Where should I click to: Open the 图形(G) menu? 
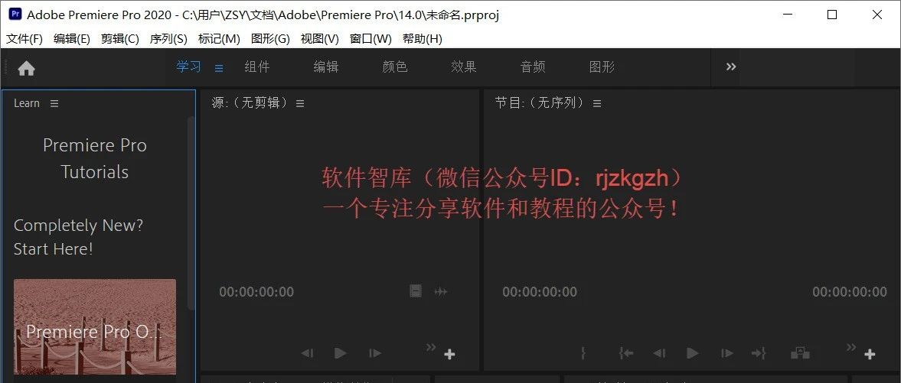(270, 38)
